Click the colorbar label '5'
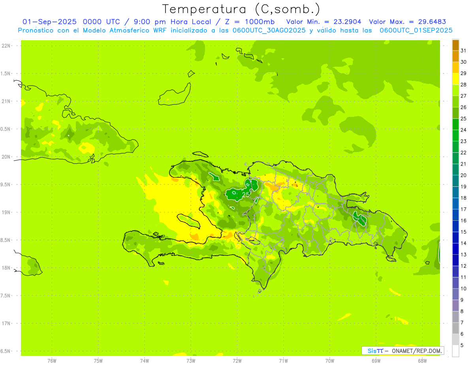 [x=462, y=345]
